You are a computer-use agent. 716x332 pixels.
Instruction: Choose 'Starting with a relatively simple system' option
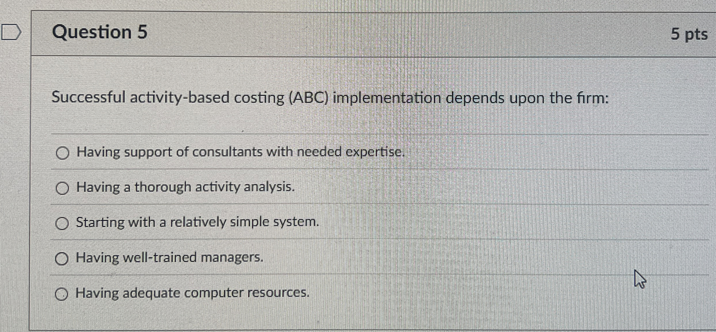tap(62, 223)
